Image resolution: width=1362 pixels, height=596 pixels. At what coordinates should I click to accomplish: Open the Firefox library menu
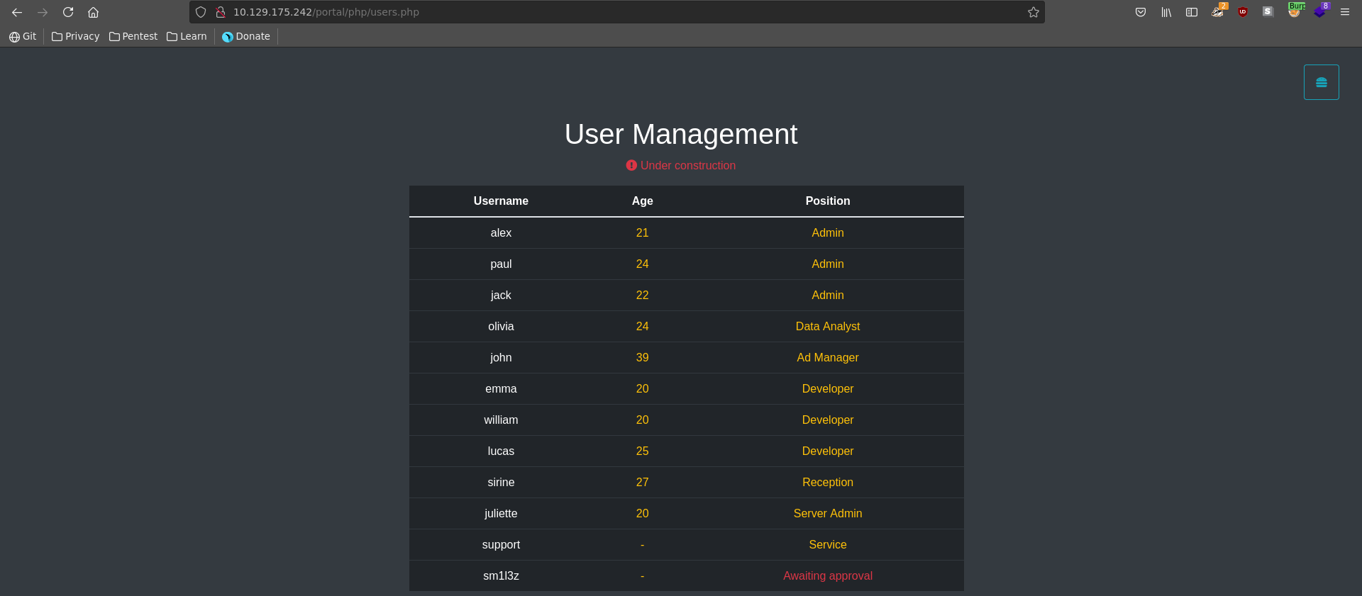(1166, 12)
